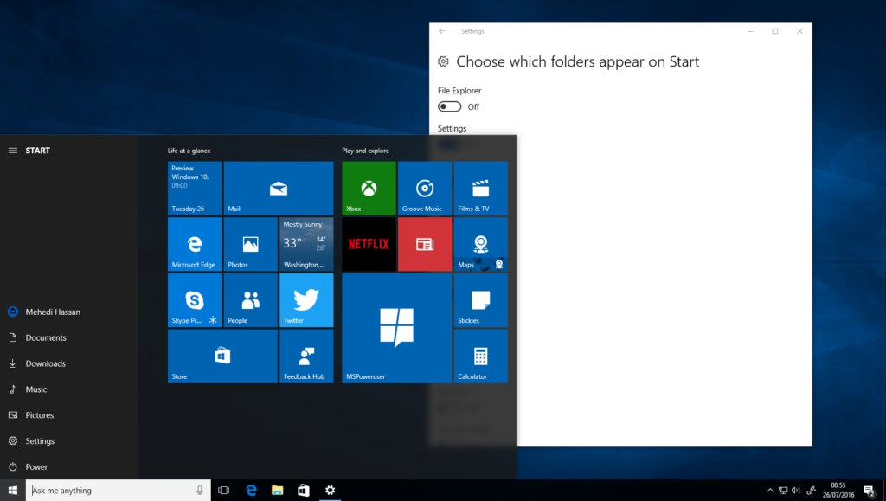Click the hamburger menu next to START
This screenshot has height=501, width=886.
[x=13, y=151]
